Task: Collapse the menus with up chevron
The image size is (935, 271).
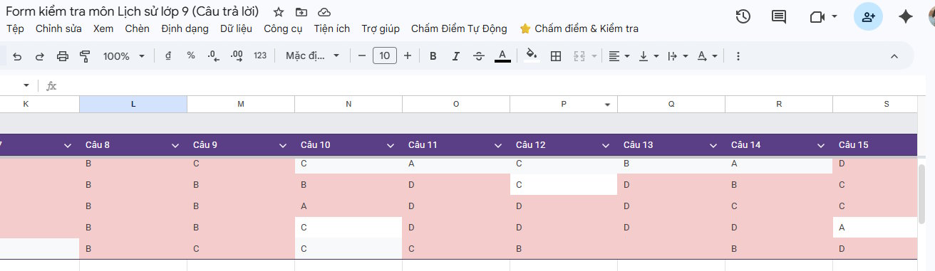Action: pyautogui.click(x=894, y=55)
